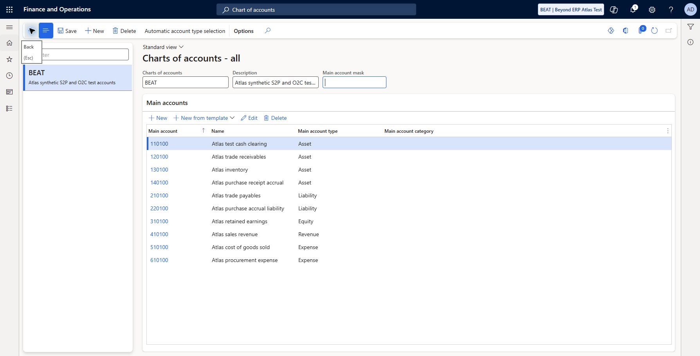The width and height of the screenshot is (700, 356).
Task: Click Delete in Main accounts toolbar
Action: 275,118
